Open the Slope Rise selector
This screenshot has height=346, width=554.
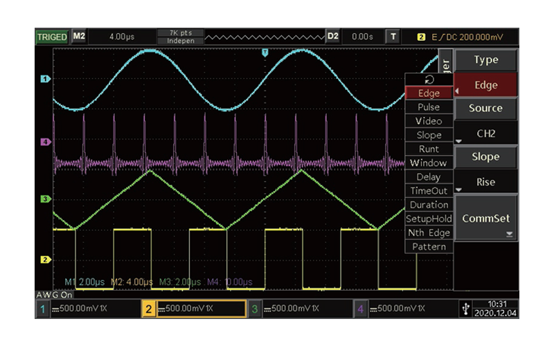click(485, 181)
